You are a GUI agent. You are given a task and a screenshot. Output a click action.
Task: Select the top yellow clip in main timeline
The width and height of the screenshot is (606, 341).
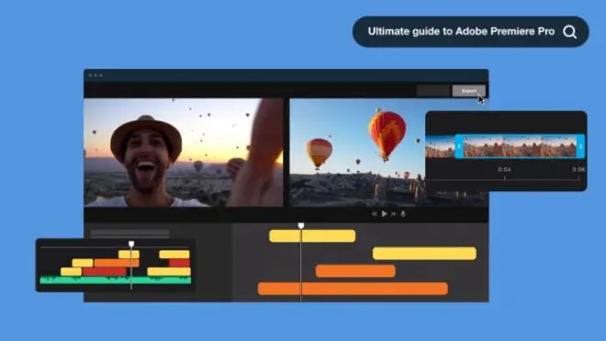pos(312,236)
